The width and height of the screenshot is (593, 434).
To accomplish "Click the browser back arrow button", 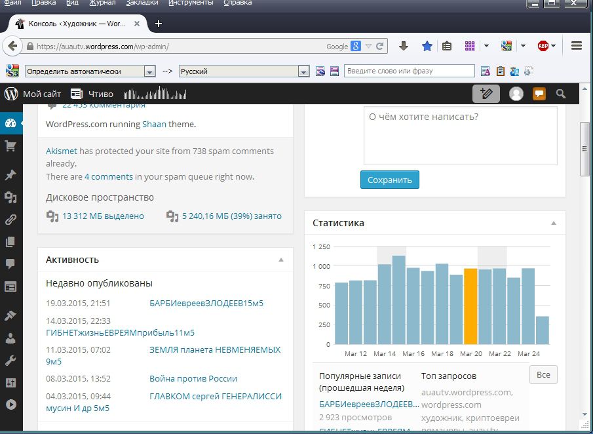I will [x=12, y=46].
